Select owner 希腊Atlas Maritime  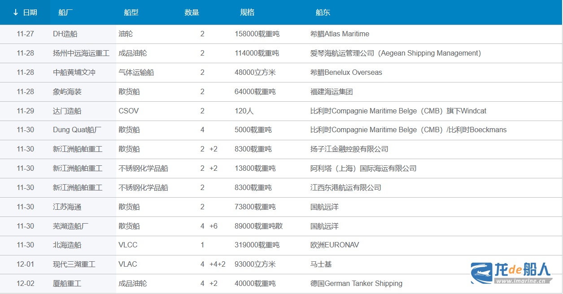pos(340,34)
